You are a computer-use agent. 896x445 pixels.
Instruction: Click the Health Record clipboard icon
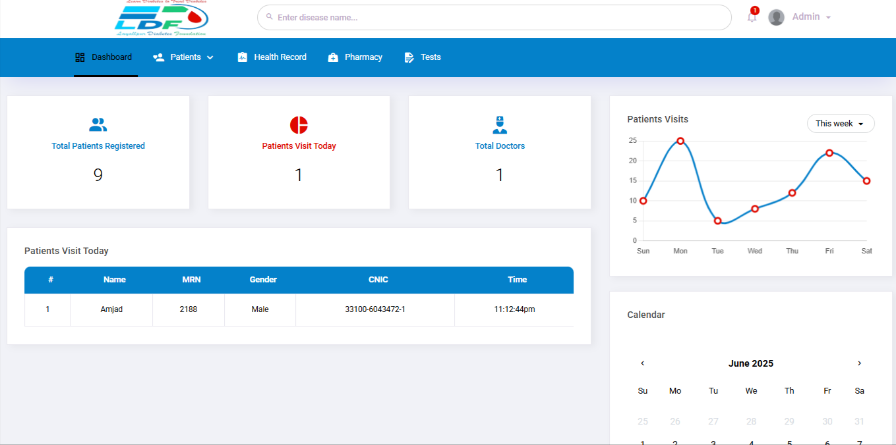[x=242, y=57]
